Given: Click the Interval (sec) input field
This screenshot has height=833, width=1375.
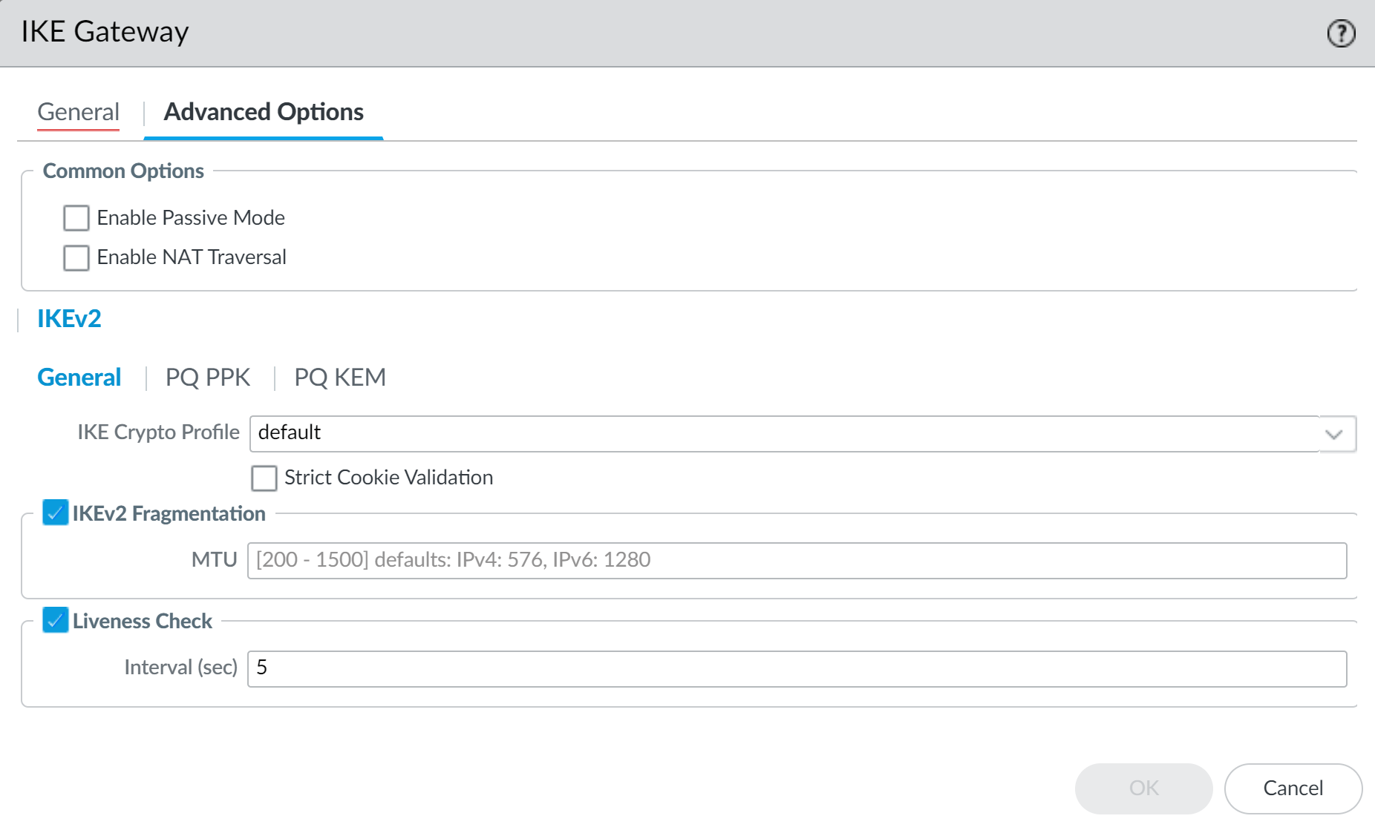Looking at the screenshot, I should coord(797,668).
